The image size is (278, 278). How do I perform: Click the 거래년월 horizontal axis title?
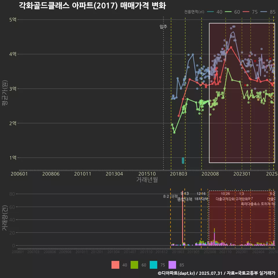point(147,180)
